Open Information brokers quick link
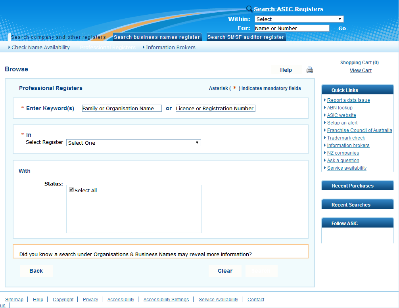 [x=348, y=145]
